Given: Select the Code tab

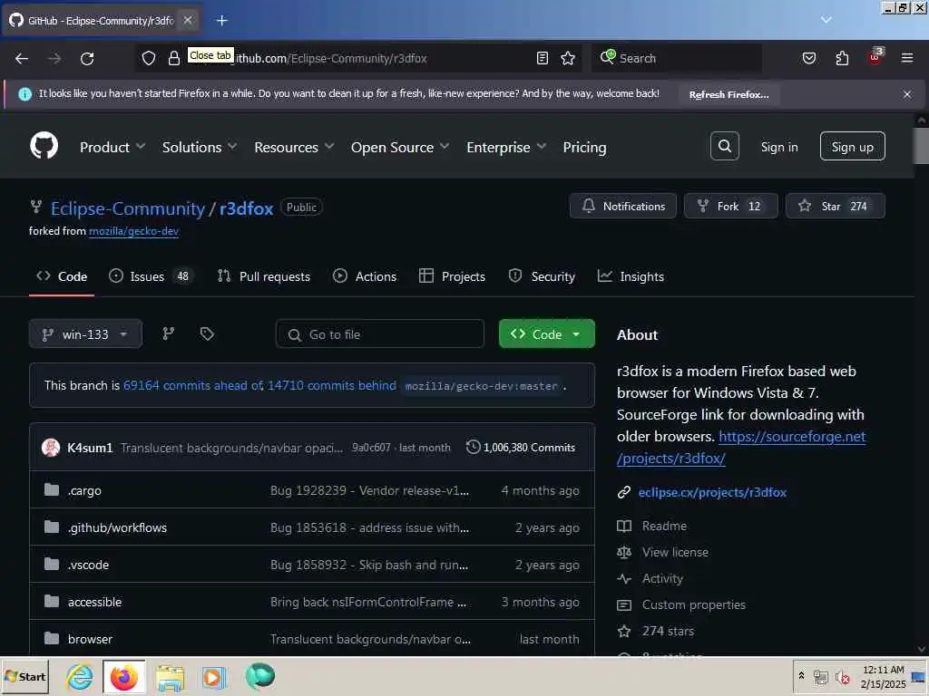Looking at the screenshot, I should click(x=62, y=276).
